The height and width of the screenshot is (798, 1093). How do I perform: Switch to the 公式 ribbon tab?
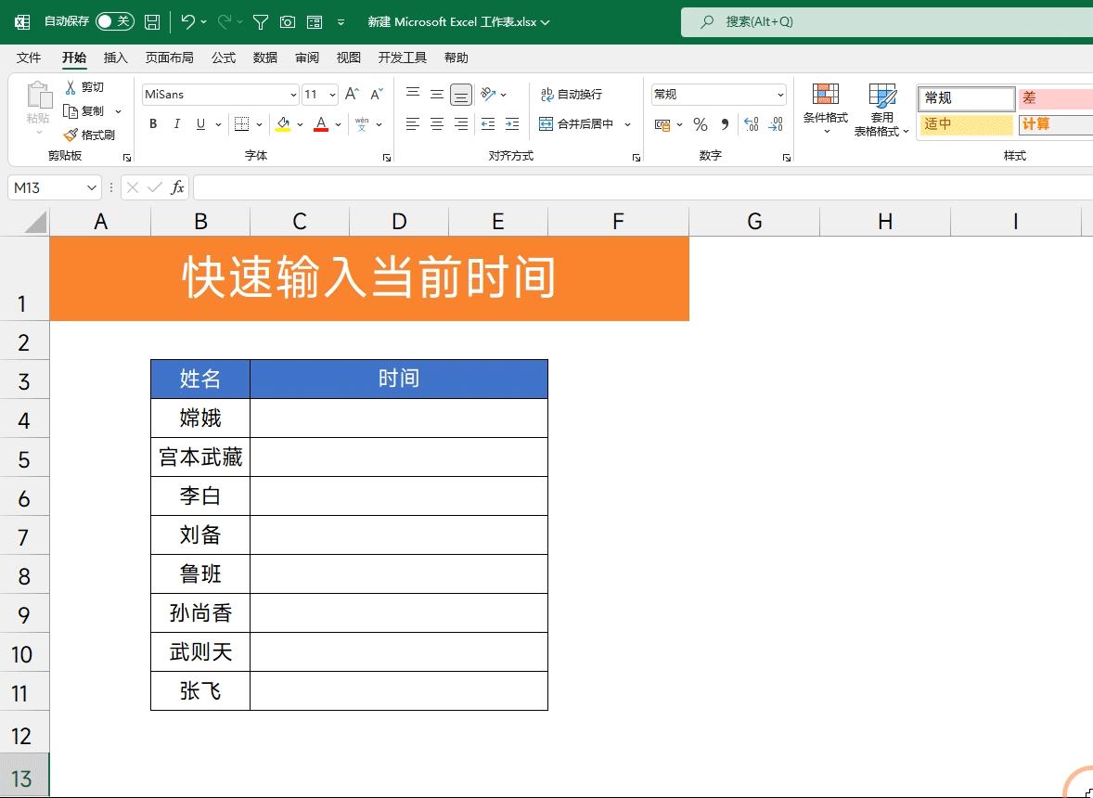[222, 58]
